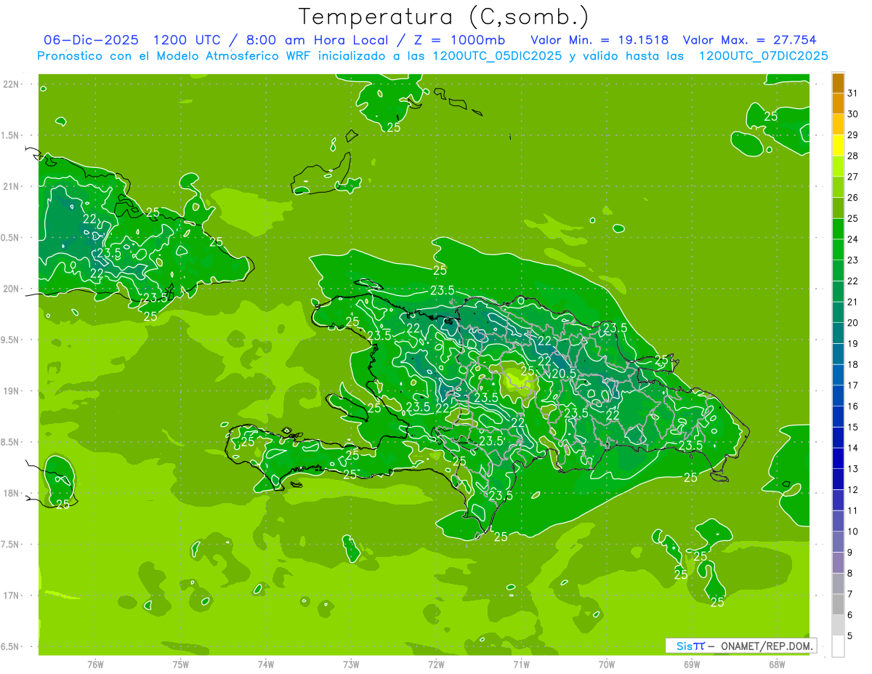Click the '20.5' contour label on the map
Image resolution: width=872 pixels, height=674 pixels.
click(x=564, y=373)
